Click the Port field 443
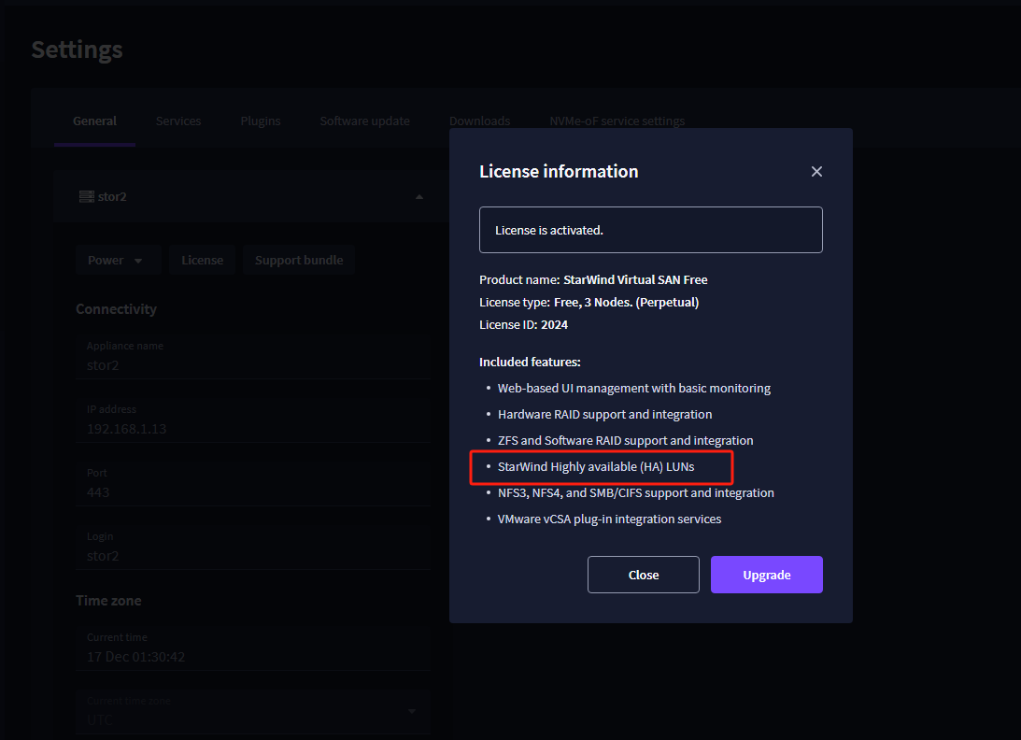Viewport: 1021px width, 740px height. [253, 484]
